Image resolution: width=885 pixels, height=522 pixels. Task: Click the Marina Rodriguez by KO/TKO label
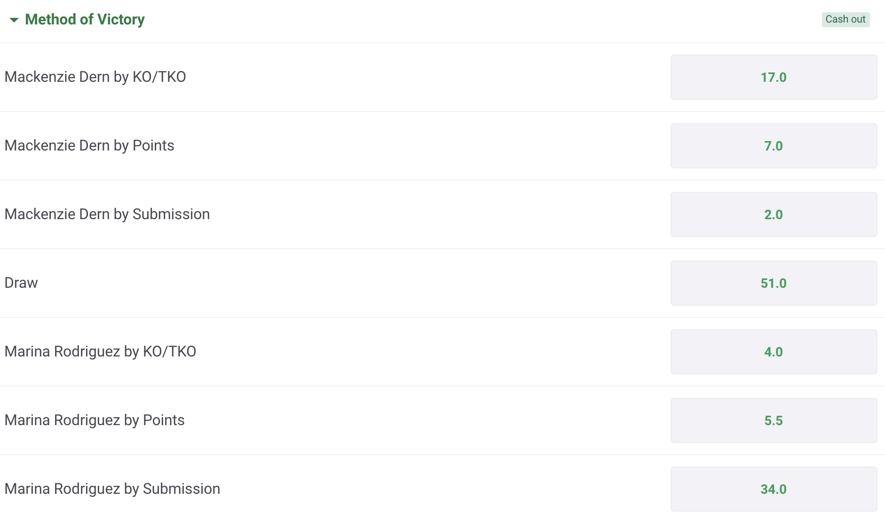[x=100, y=351]
